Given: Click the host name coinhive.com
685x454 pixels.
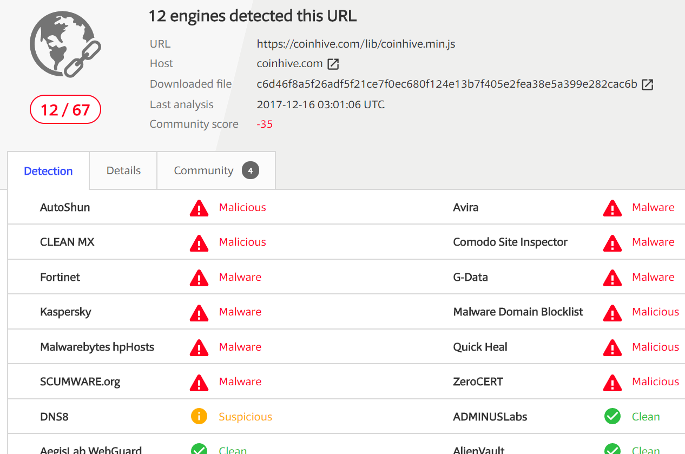Looking at the screenshot, I should [x=290, y=63].
